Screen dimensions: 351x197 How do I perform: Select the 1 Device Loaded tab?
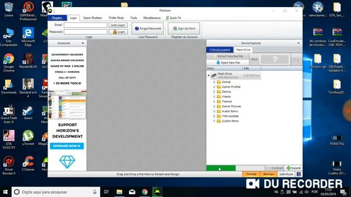219,50
